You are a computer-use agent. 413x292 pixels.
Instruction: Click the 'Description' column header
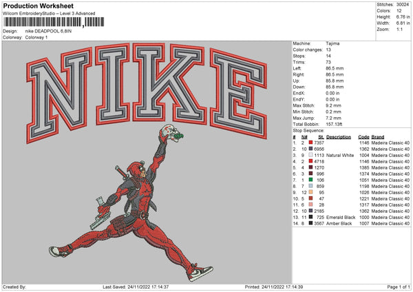click(339, 137)
